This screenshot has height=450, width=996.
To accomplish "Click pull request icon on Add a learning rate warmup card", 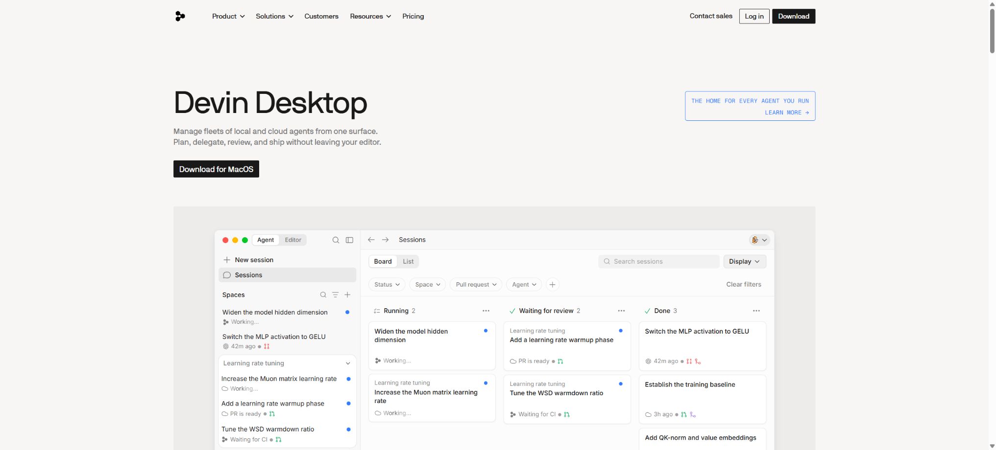I will click(x=560, y=361).
